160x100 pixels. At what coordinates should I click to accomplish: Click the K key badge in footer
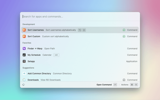[x=136, y=85]
